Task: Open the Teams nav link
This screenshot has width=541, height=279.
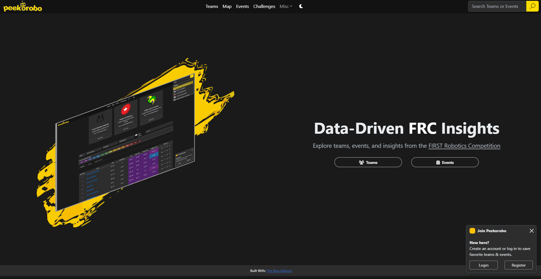Action: pyautogui.click(x=212, y=6)
